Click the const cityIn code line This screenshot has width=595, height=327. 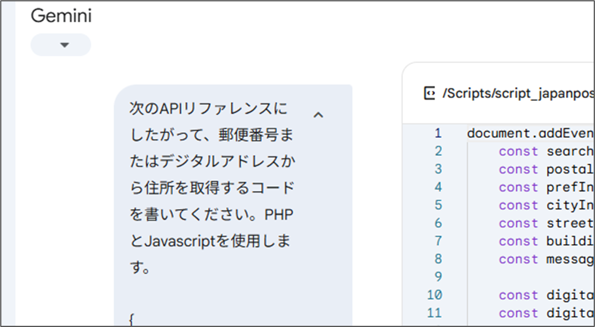(546, 205)
